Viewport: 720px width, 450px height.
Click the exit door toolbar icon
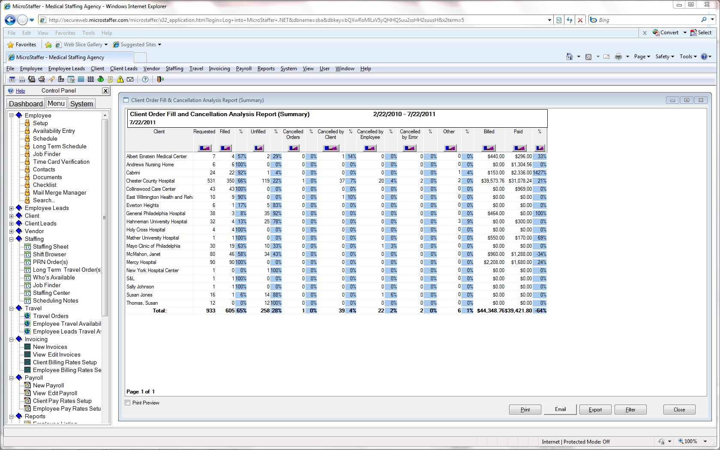point(160,79)
